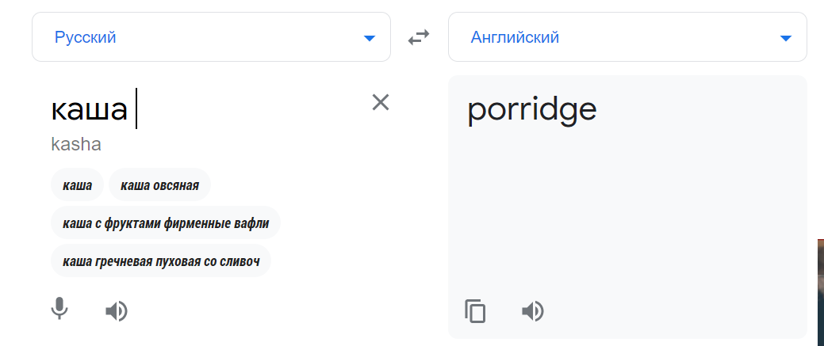Select the 'каша гречневая пуховая' suggestion chip
The image size is (824, 346).
click(161, 260)
